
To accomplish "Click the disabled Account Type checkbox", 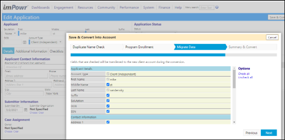I will (x=108, y=74).
